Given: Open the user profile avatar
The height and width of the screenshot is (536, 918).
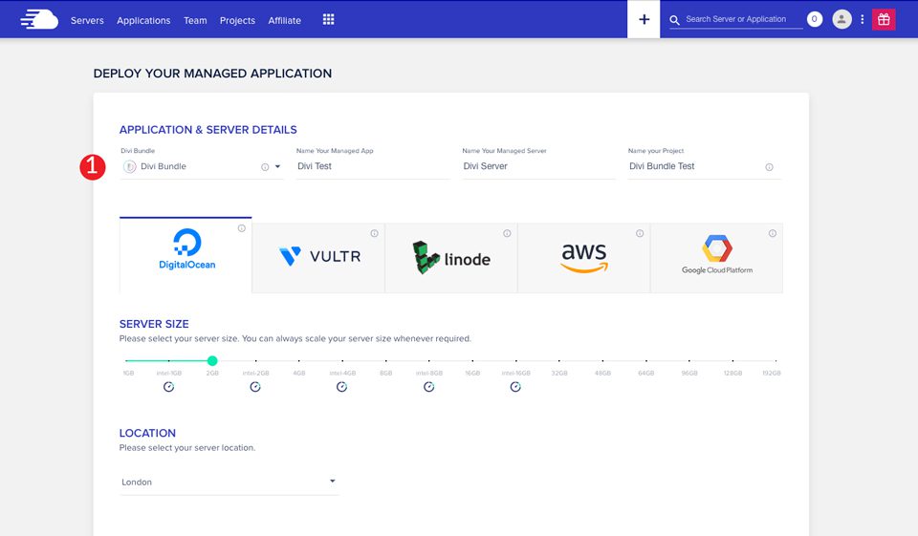Looking at the screenshot, I should [841, 19].
